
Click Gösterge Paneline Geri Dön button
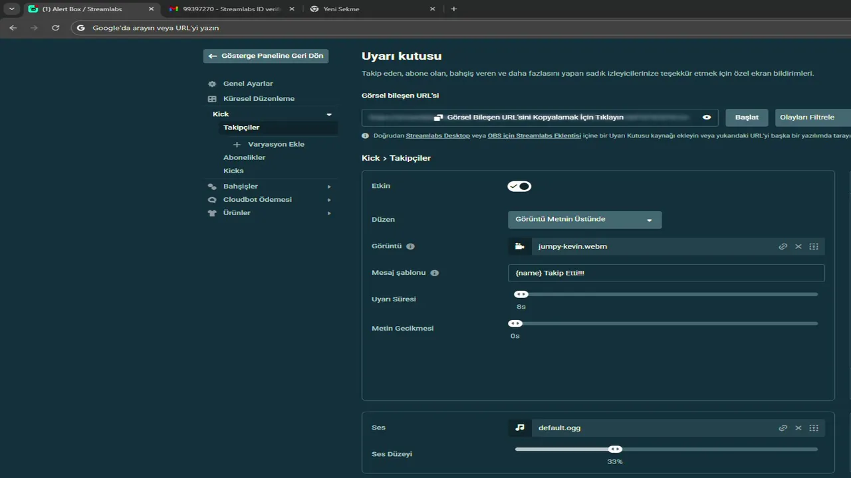(266, 56)
